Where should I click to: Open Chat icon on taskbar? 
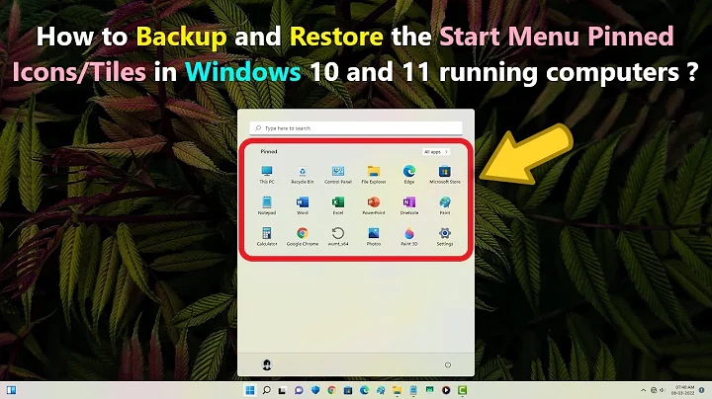pos(299,390)
